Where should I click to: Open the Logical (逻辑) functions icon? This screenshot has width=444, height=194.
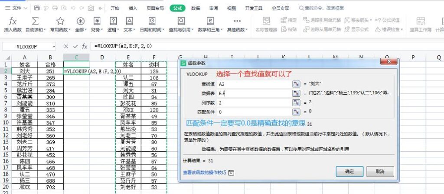click(113, 21)
